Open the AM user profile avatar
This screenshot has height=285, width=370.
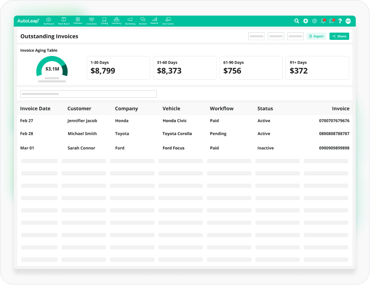point(348,21)
